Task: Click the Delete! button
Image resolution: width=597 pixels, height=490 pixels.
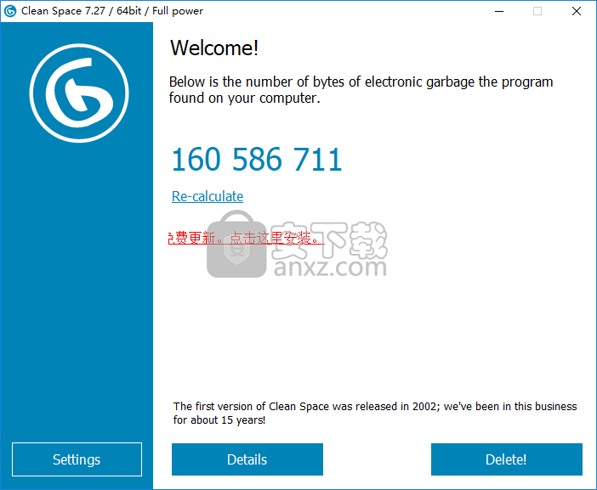Action: [506, 459]
